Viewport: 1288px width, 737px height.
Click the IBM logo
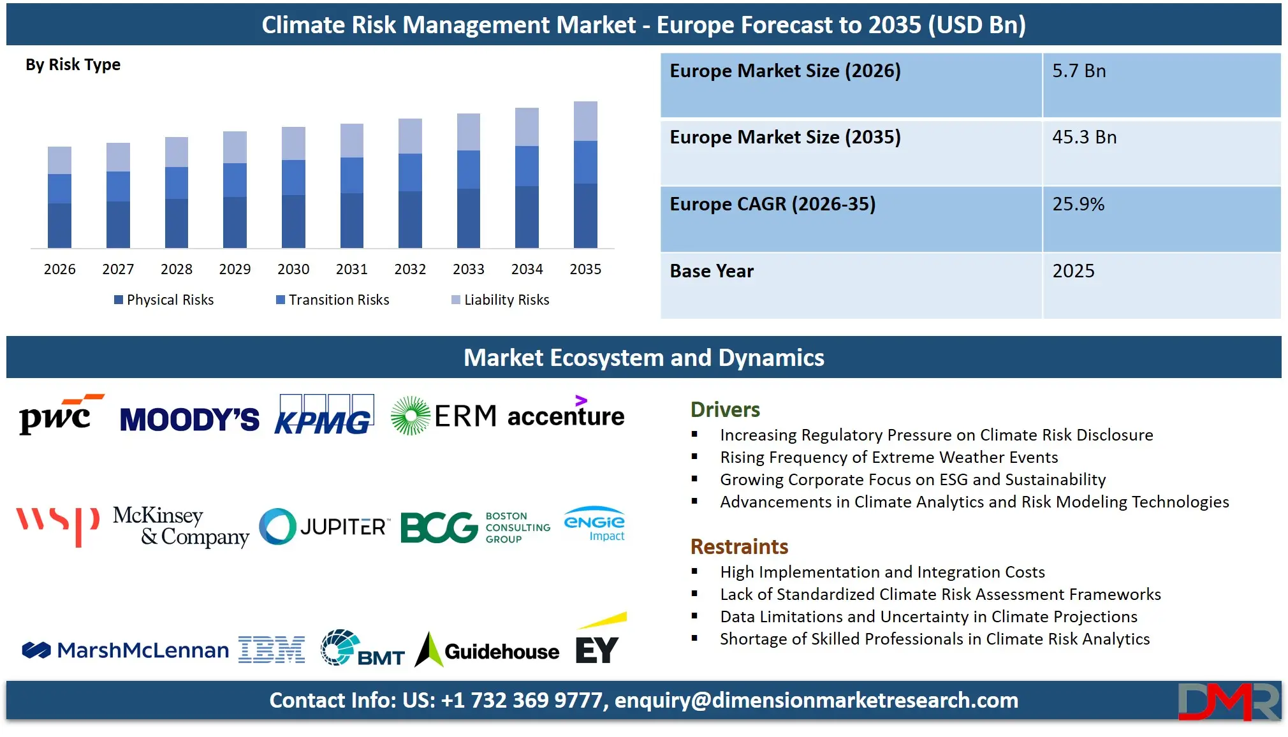pos(270,649)
